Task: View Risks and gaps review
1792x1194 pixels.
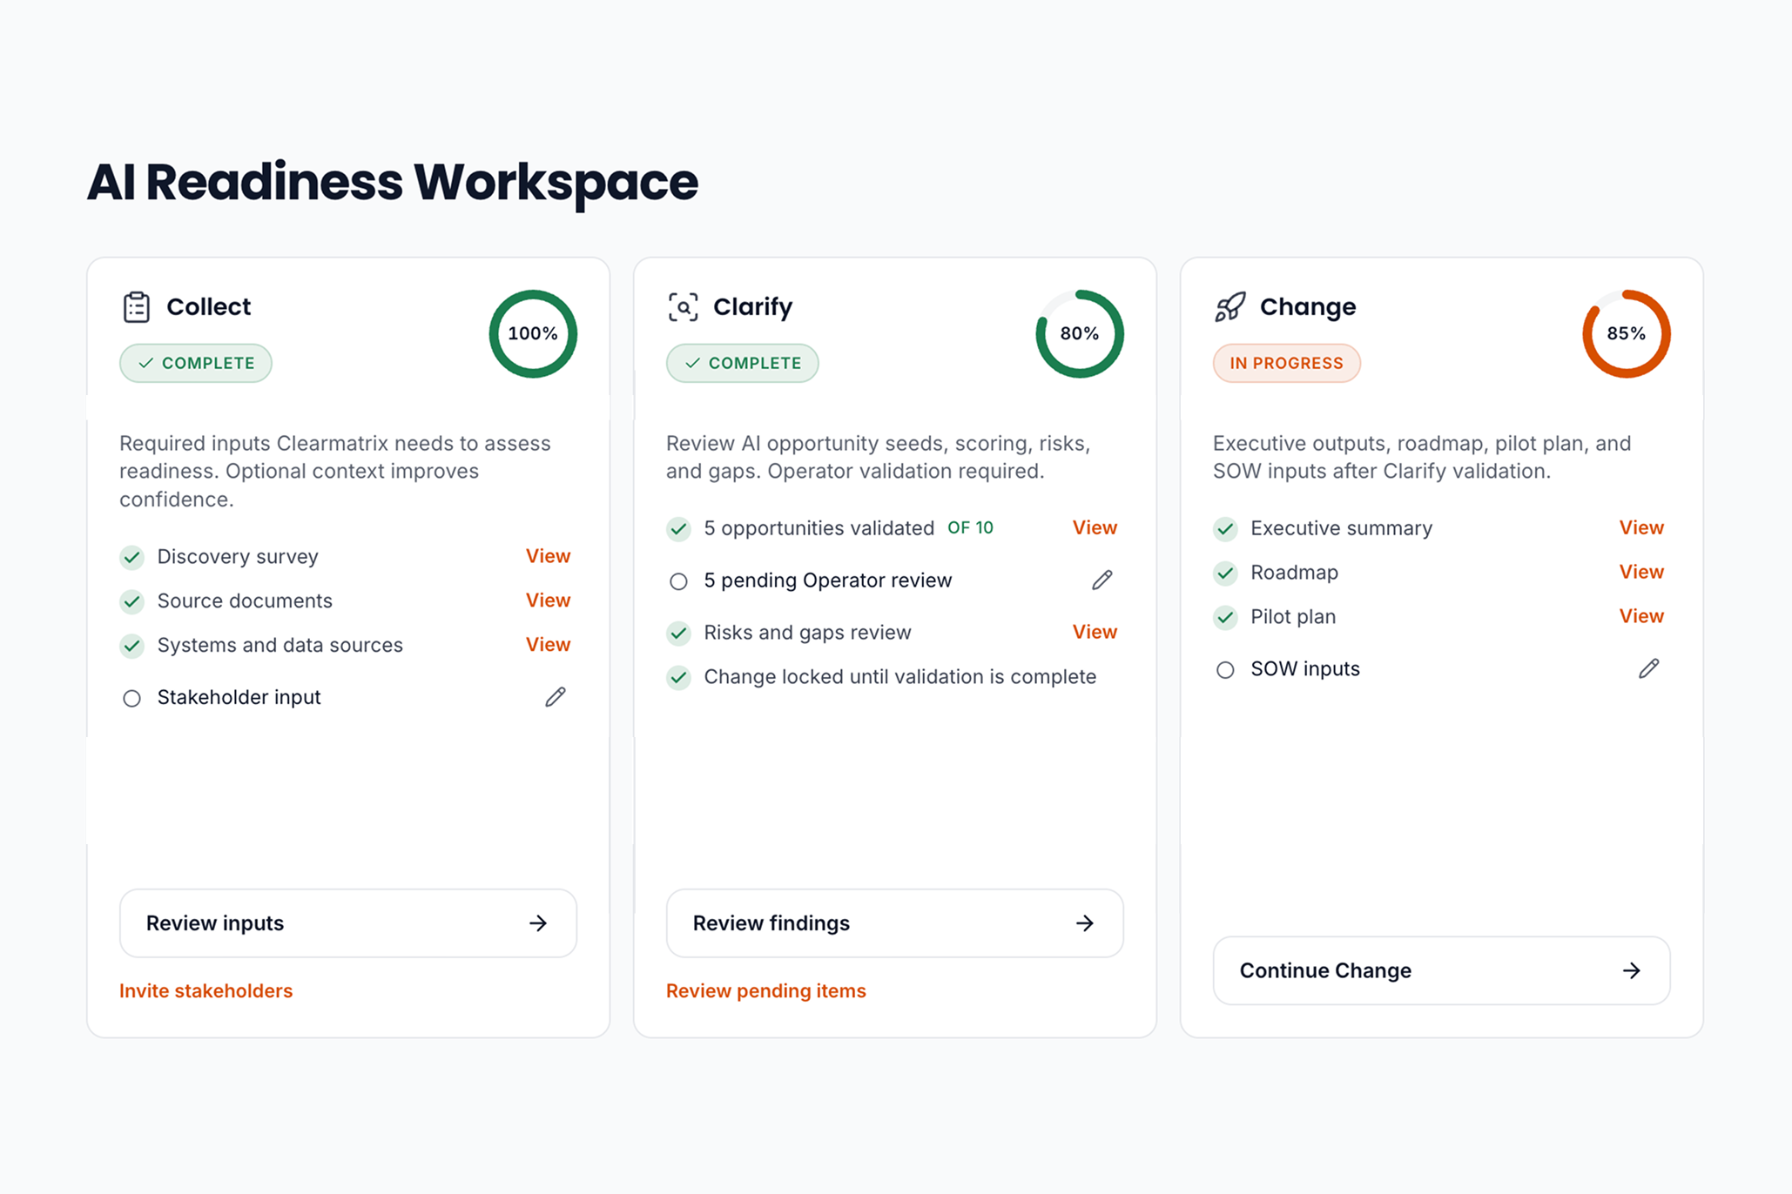Action: pyautogui.click(x=1095, y=632)
